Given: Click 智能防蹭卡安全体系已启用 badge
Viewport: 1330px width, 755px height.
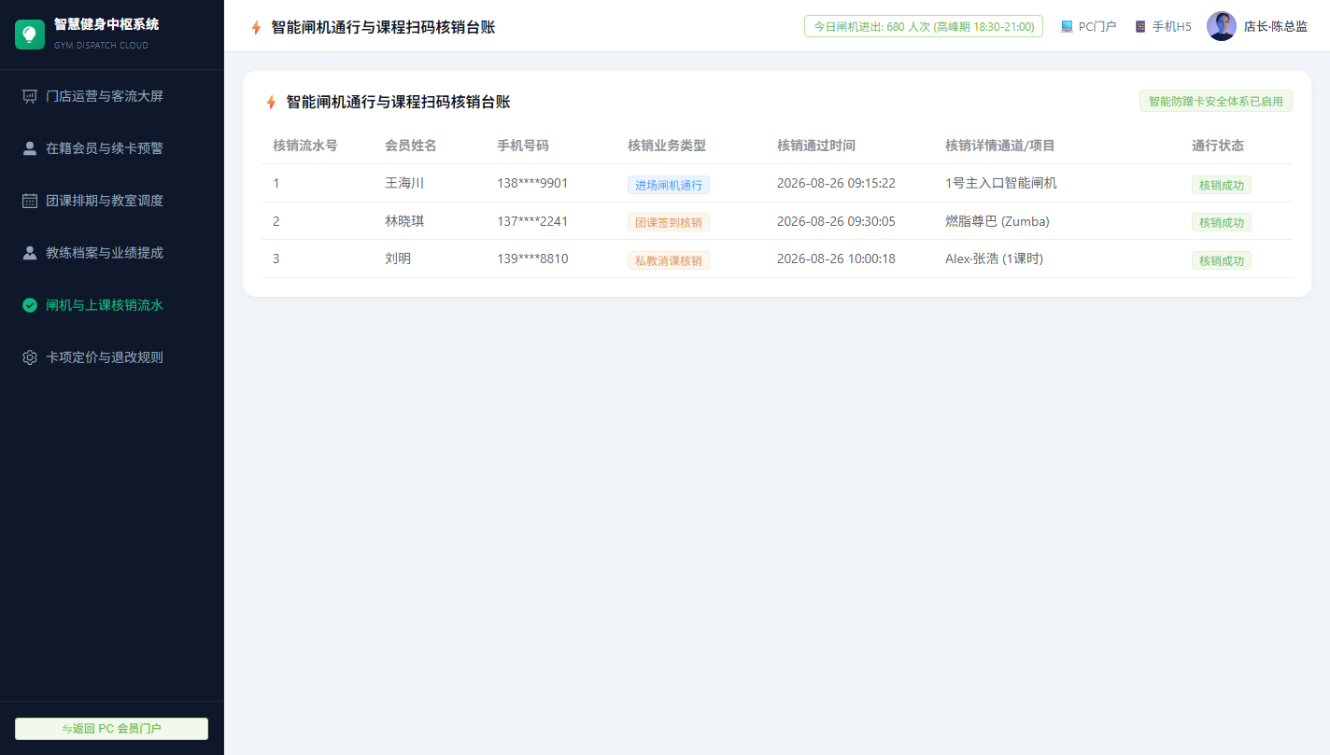Looking at the screenshot, I should click(x=1216, y=101).
